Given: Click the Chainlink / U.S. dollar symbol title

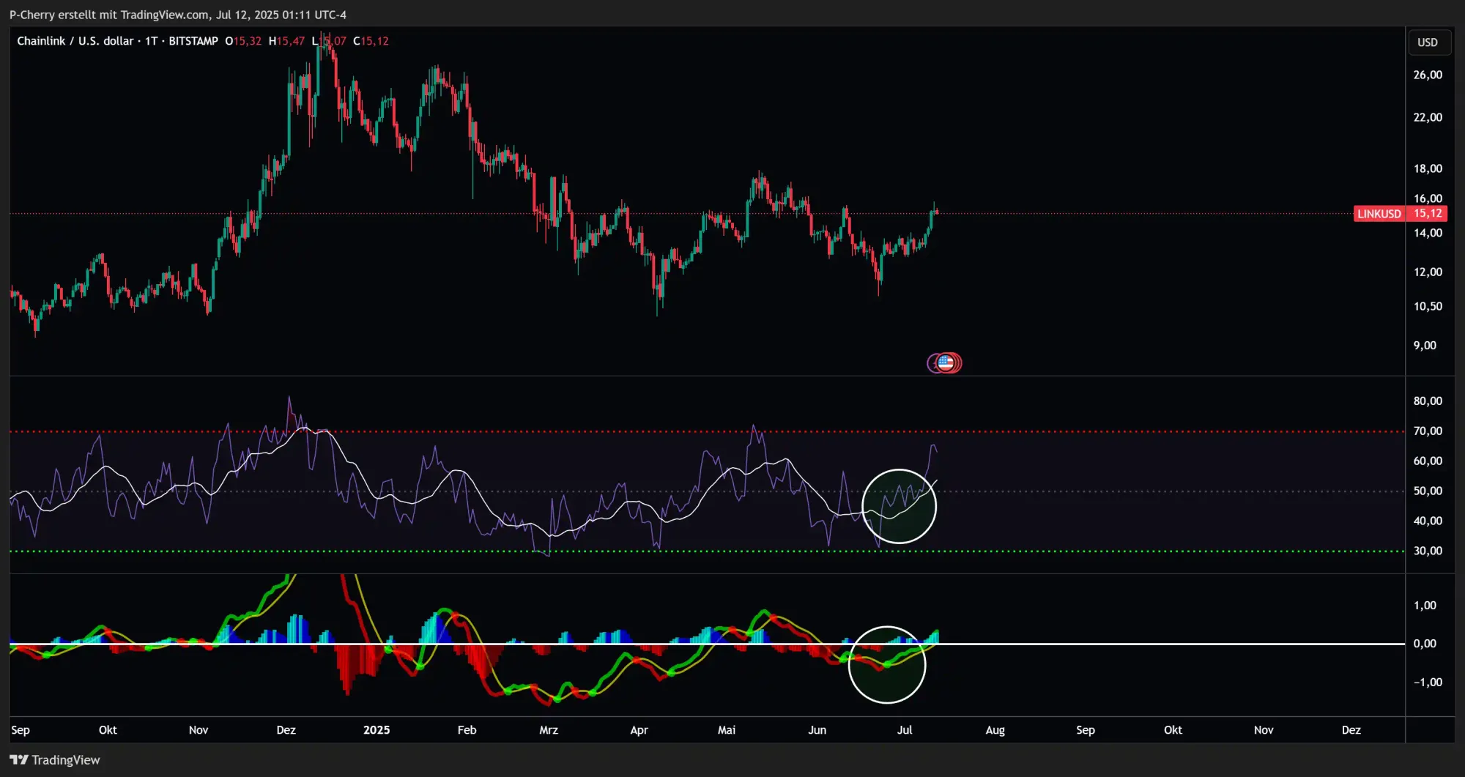Looking at the screenshot, I should 75,41.
